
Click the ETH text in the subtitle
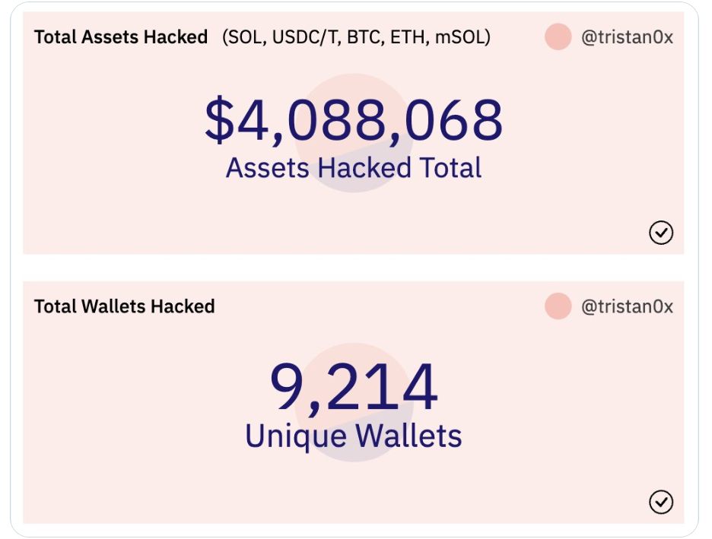pos(408,37)
